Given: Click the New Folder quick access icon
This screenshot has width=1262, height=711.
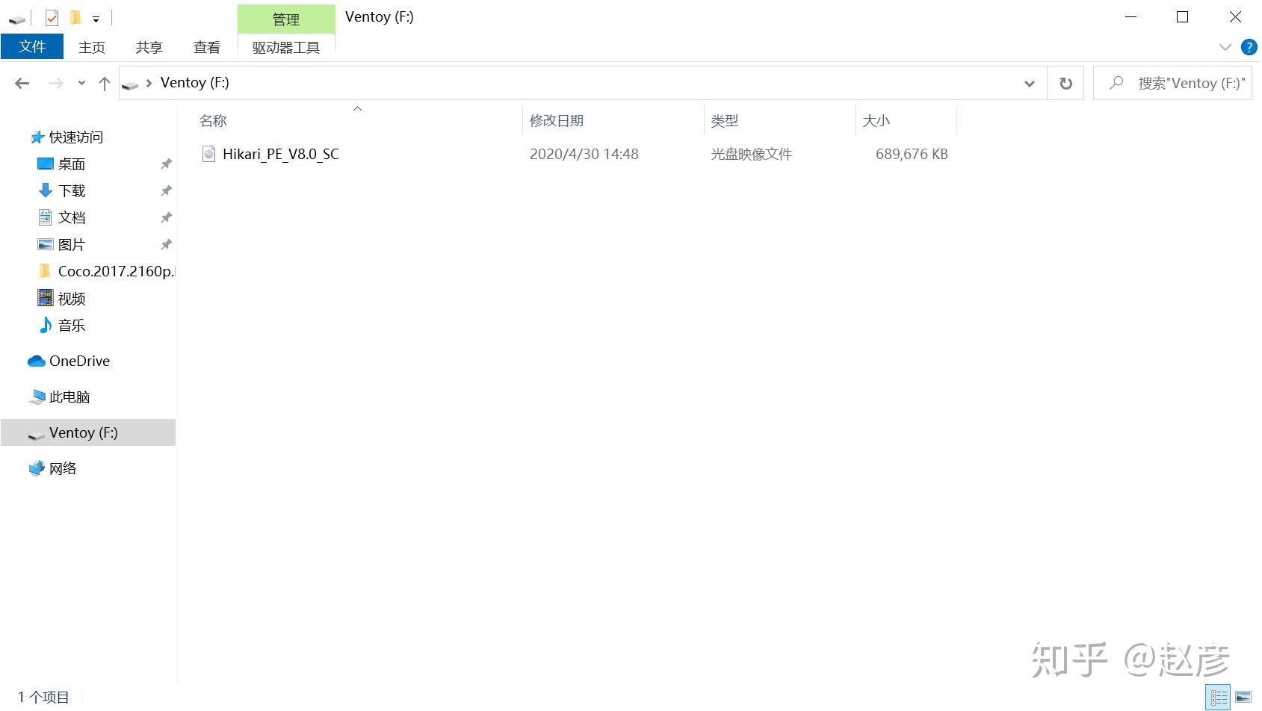Looking at the screenshot, I should (x=75, y=17).
